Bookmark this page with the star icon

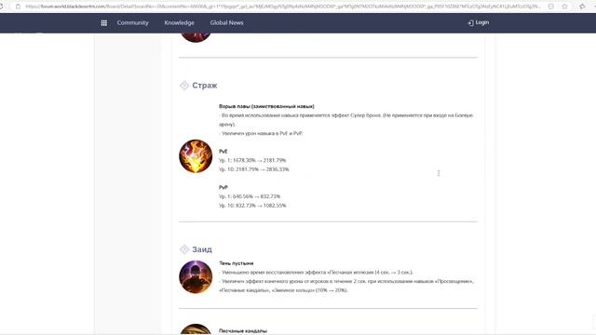click(x=564, y=7)
